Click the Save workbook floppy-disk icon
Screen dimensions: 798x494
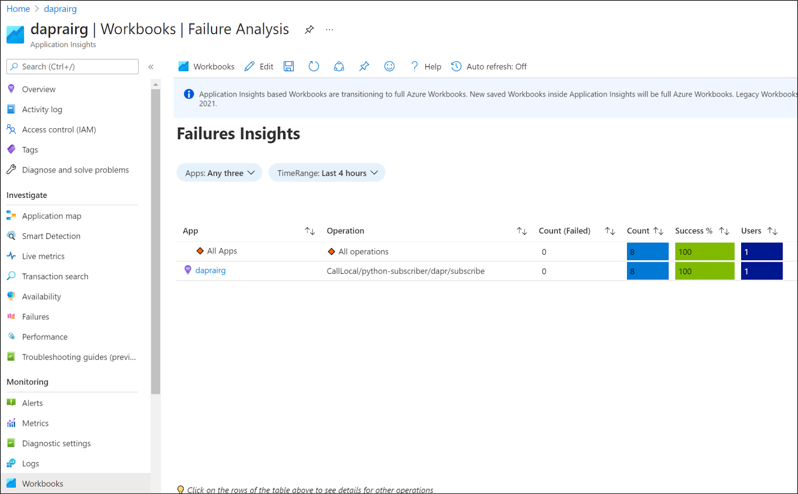[289, 66]
